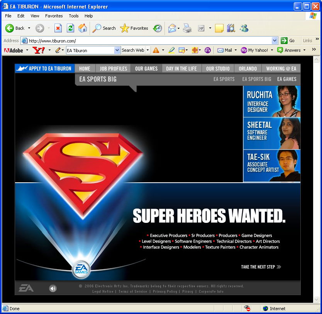Viewport: 322px width, 314px height.
Task: Click the blocked privacy eye status icon
Action: pos(247,308)
